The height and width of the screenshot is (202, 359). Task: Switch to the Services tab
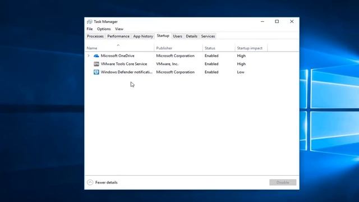(208, 36)
